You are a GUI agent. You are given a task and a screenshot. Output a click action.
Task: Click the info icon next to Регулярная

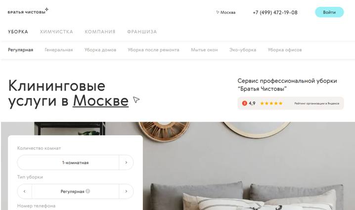[x=88, y=191]
